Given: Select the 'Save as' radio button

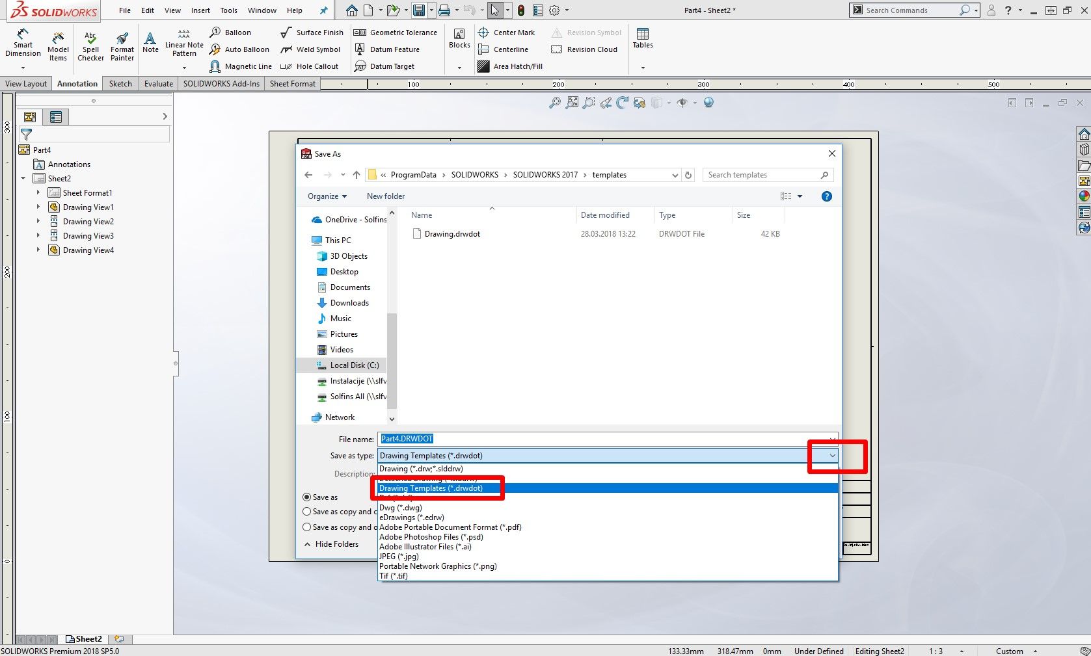Looking at the screenshot, I should (307, 497).
